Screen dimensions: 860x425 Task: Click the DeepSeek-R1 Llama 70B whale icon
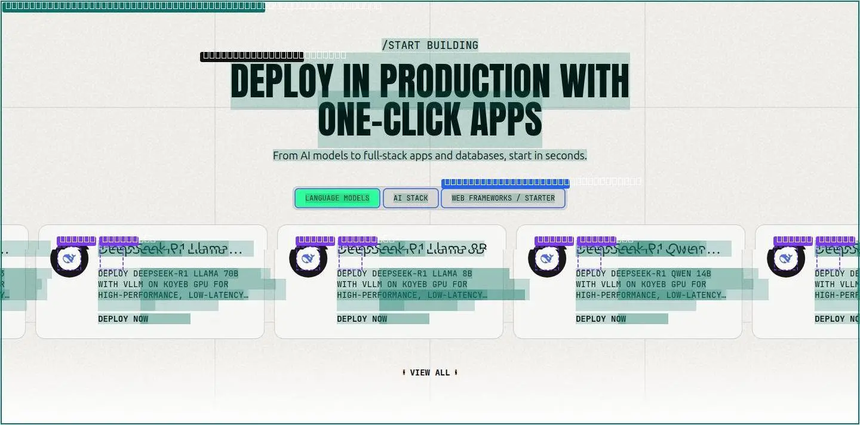69,258
